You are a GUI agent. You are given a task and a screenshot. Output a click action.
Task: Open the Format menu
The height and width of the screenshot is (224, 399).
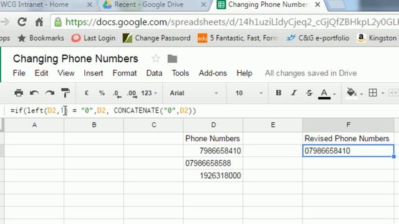[x=125, y=73]
